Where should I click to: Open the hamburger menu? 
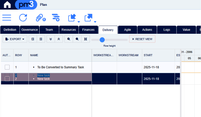(7, 17)
